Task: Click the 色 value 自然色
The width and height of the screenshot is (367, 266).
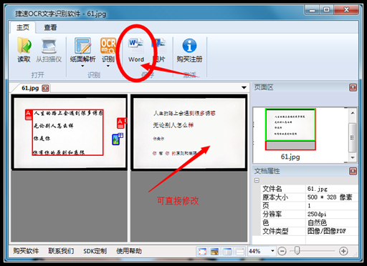Action: point(317,222)
